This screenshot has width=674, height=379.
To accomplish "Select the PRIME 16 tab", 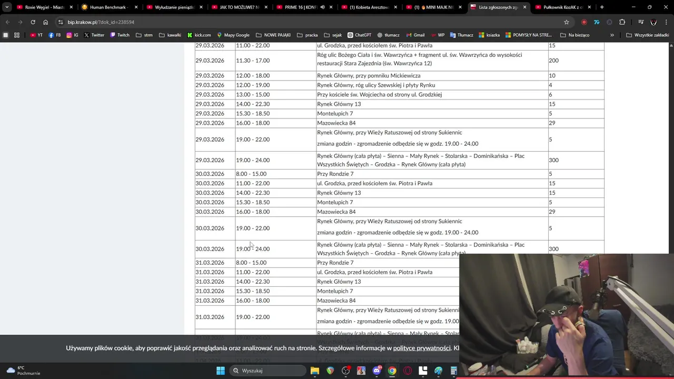I will pyautogui.click(x=304, y=7).
